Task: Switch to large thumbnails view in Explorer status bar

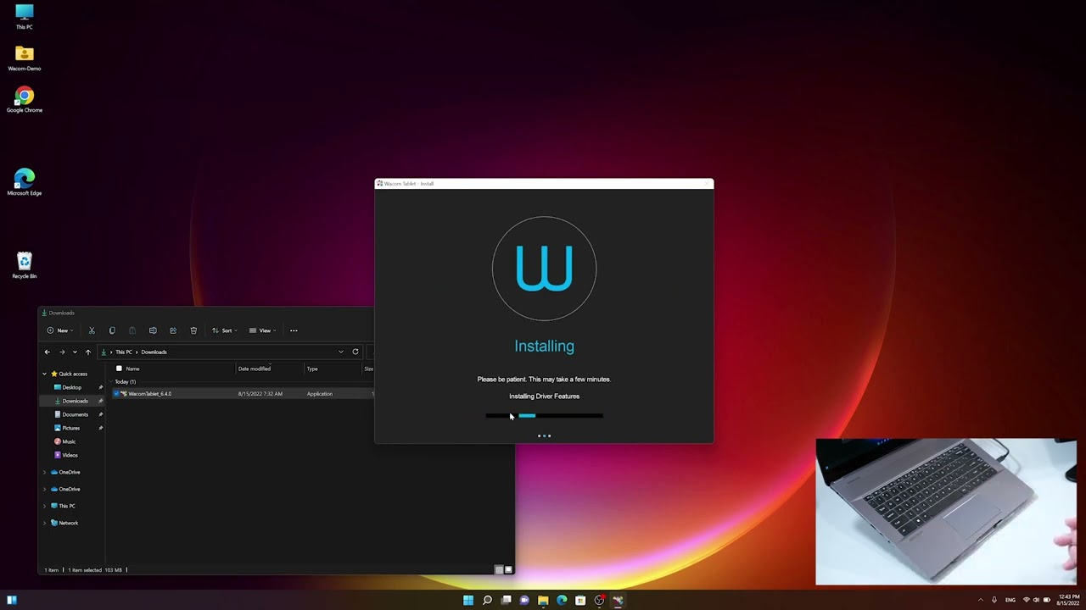Action: pos(508,569)
